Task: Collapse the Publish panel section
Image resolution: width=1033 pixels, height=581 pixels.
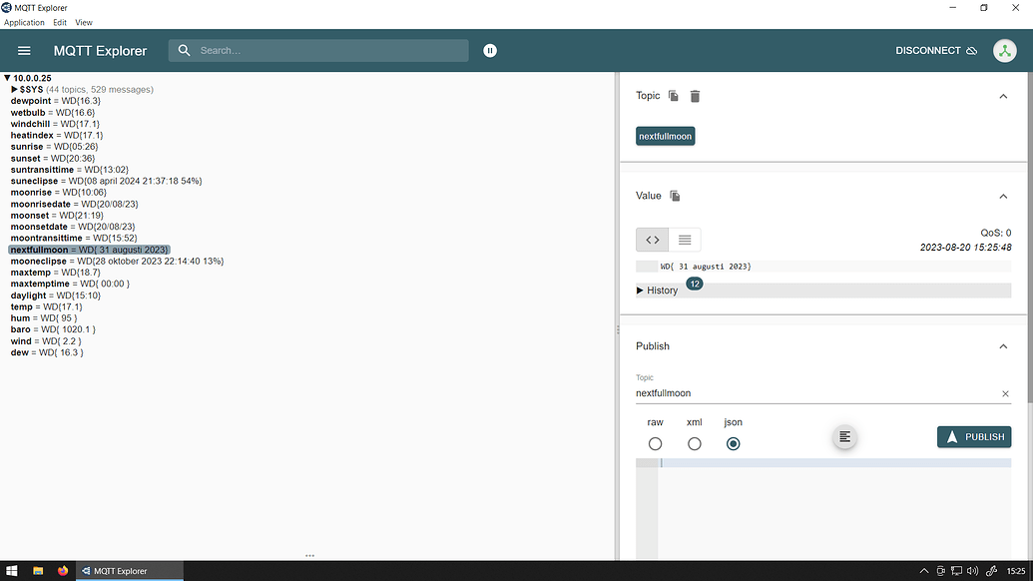Action: 1003,346
